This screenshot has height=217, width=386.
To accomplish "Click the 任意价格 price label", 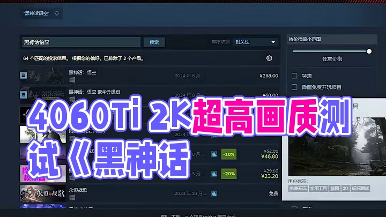I will [x=332, y=59].
